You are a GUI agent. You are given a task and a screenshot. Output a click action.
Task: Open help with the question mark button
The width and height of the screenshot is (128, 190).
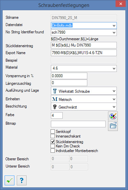pyautogui.click(x=22, y=180)
